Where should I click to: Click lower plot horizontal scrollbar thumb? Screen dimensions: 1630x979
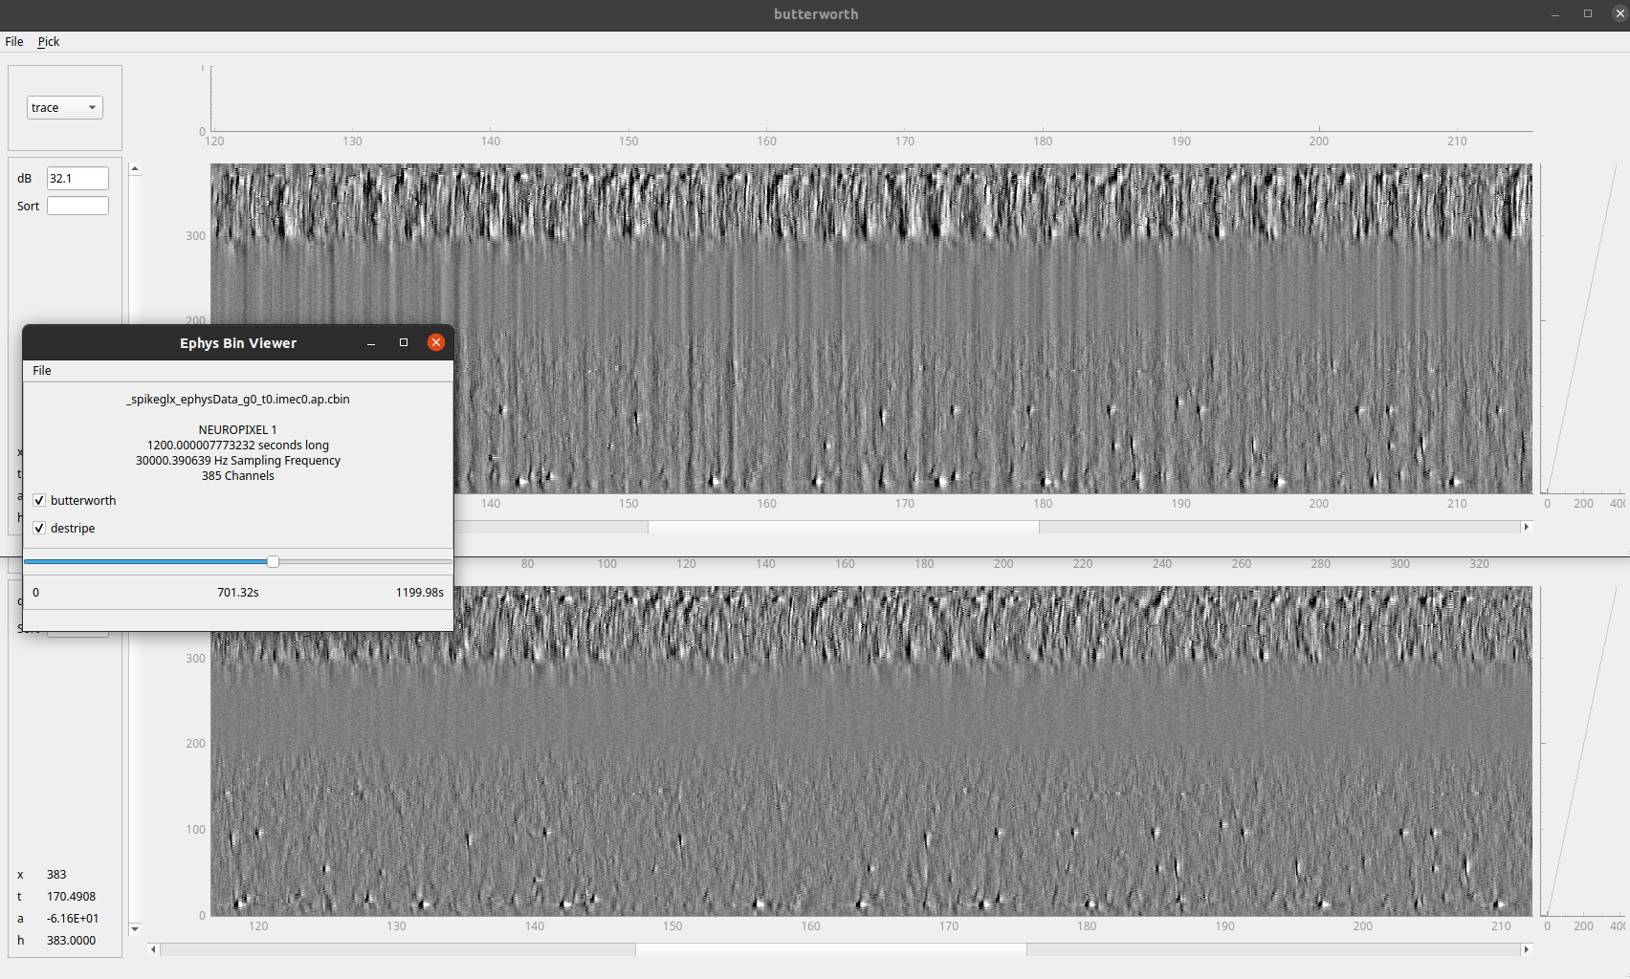830,949
